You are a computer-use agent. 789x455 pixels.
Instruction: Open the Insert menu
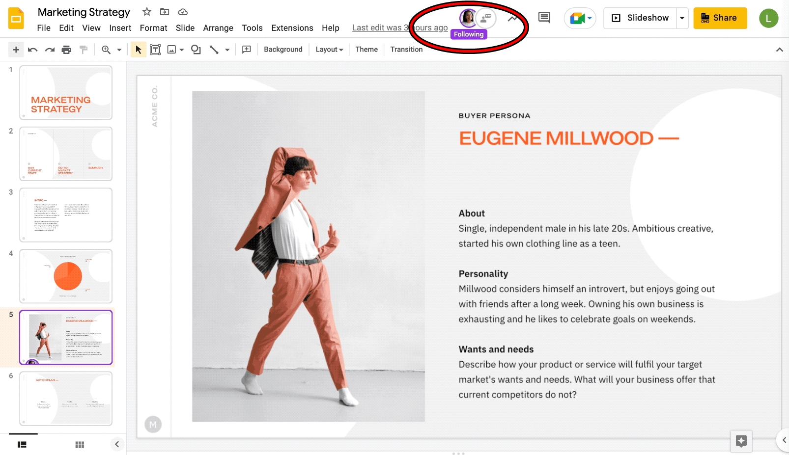120,28
